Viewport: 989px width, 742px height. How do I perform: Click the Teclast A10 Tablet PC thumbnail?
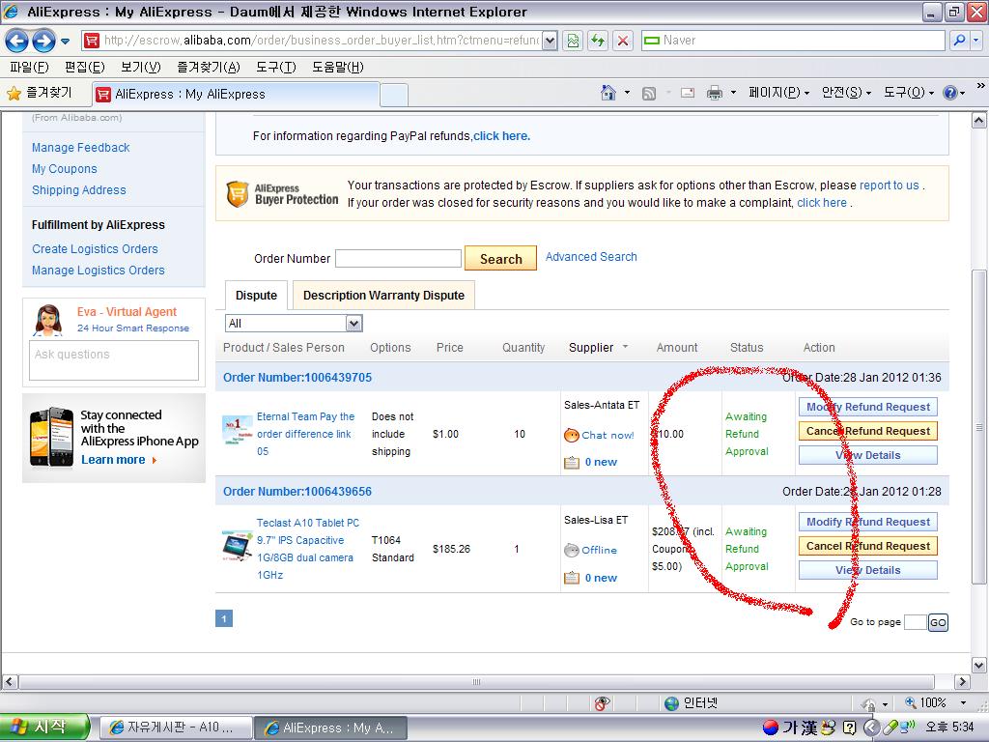[x=238, y=546]
